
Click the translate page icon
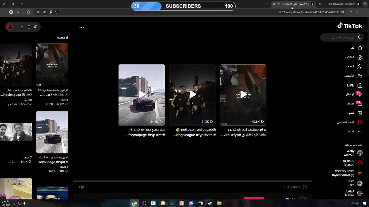[50, 12]
